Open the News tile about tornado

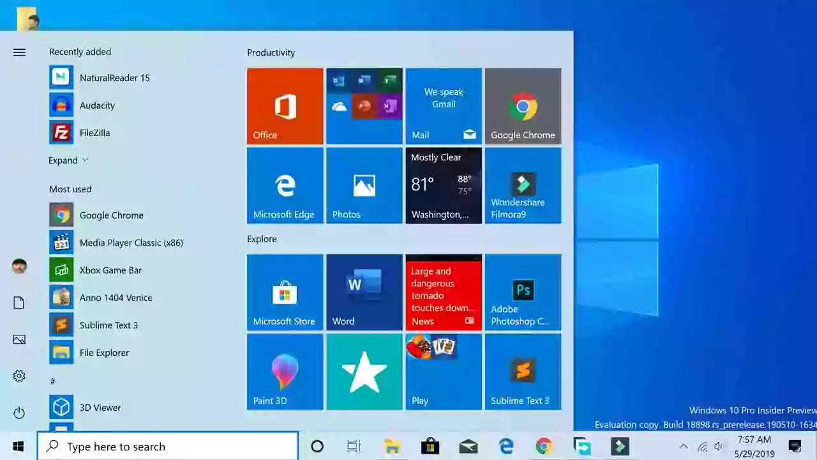(x=444, y=293)
